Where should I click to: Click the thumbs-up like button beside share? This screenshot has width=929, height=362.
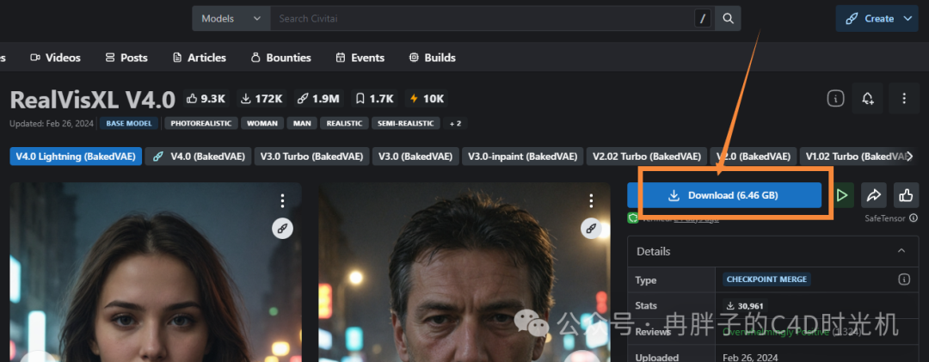[906, 195]
